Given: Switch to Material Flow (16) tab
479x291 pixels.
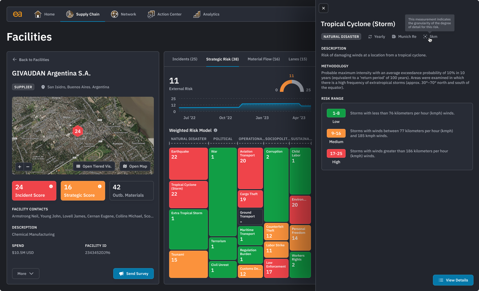Looking at the screenshot, I should (x=264, y=59).
